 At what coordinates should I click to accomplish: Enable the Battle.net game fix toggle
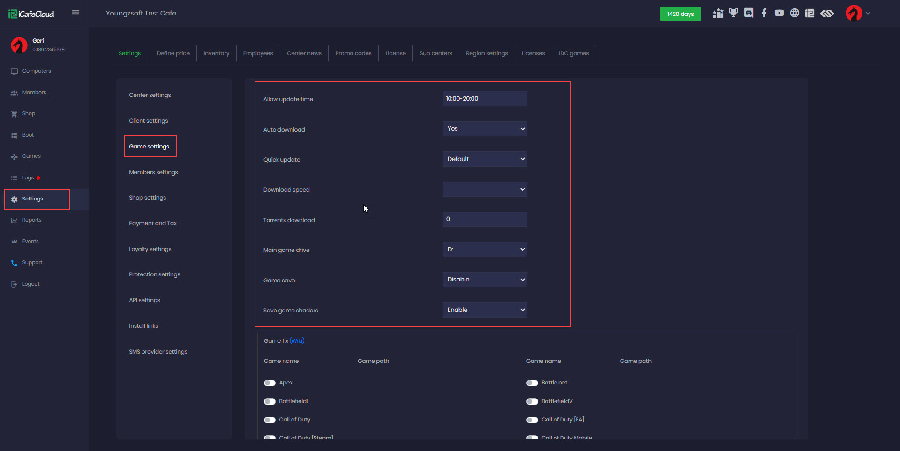coord(532,383)
